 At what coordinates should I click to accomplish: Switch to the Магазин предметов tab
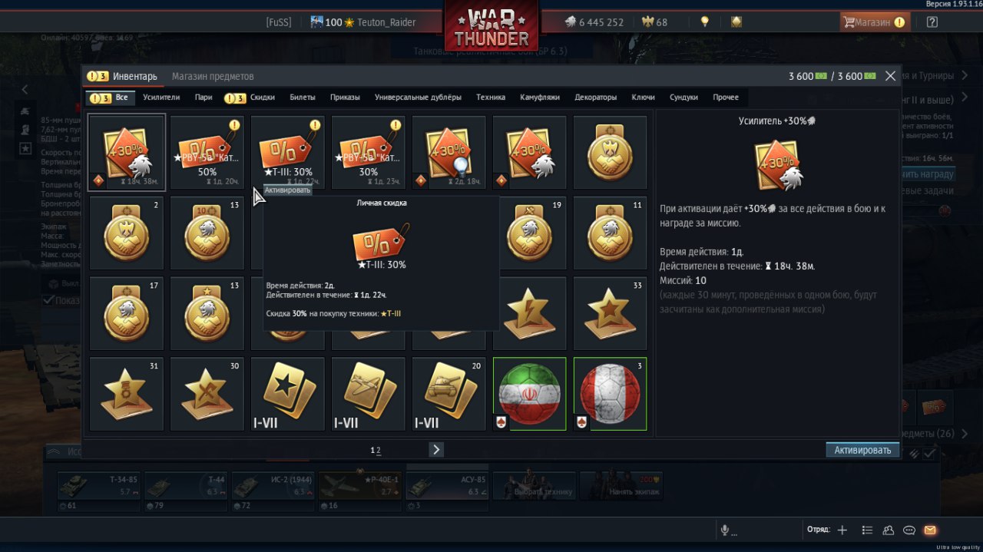pos(213,76)
